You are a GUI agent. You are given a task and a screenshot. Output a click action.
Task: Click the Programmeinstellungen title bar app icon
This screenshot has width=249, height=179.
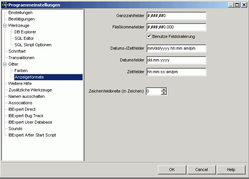tap(5, 5)
